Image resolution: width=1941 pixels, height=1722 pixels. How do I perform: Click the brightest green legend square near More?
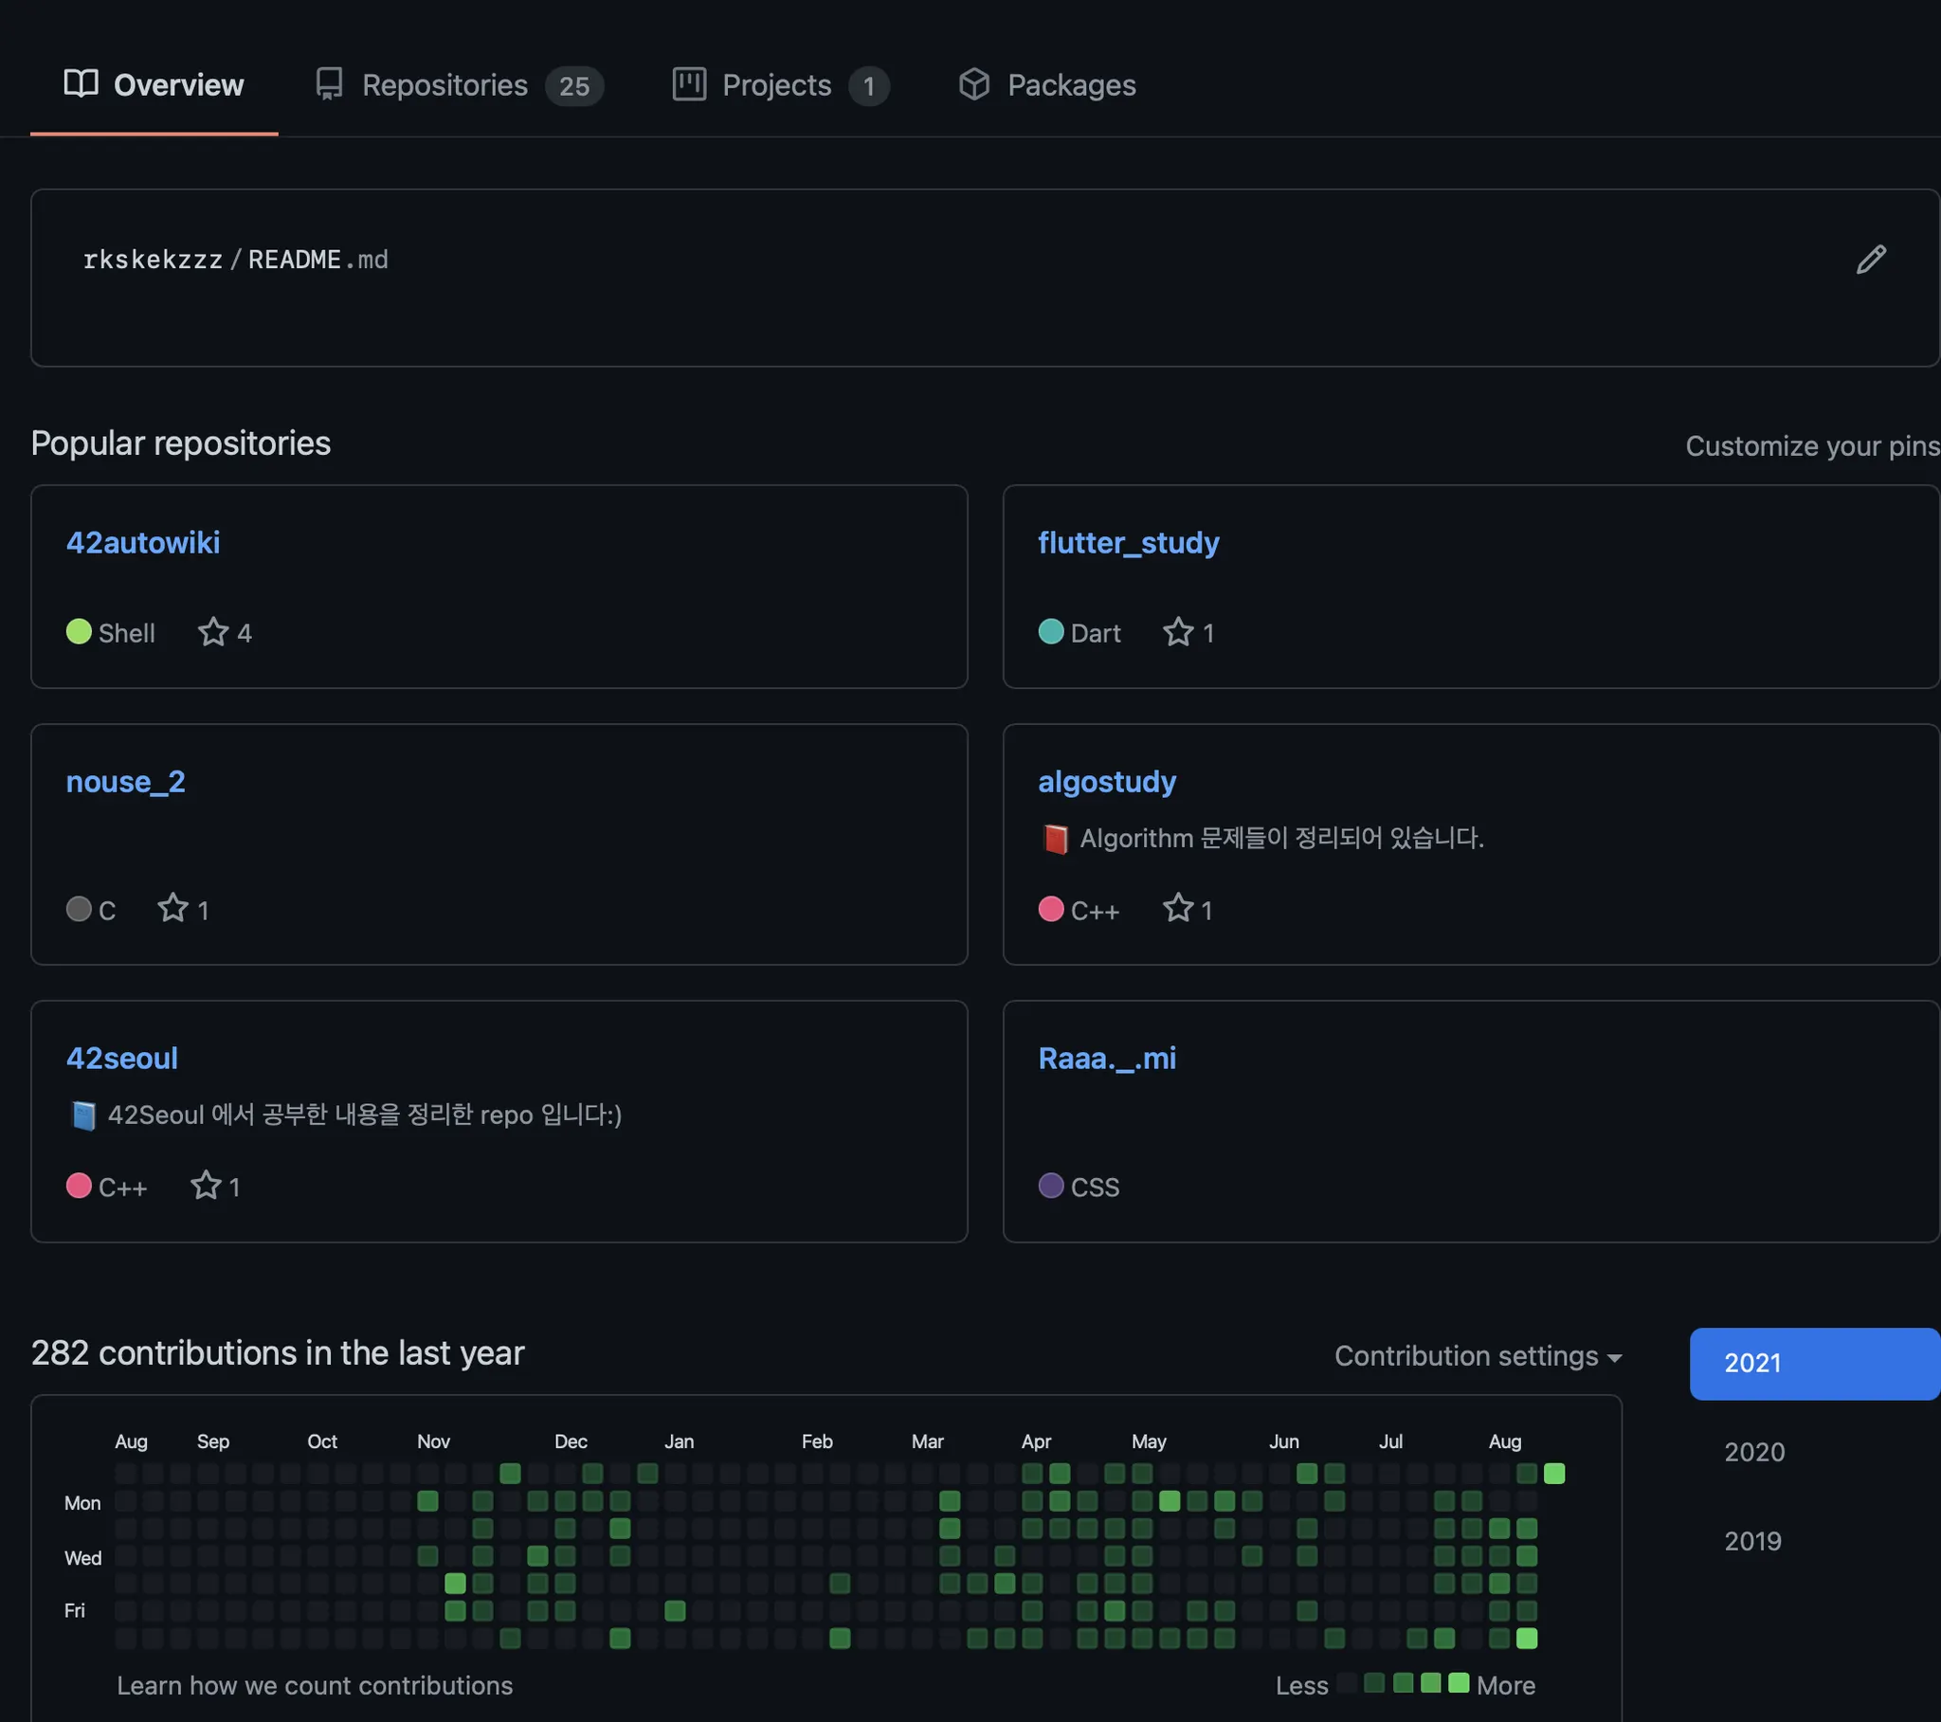[x=1459, y=1683]
